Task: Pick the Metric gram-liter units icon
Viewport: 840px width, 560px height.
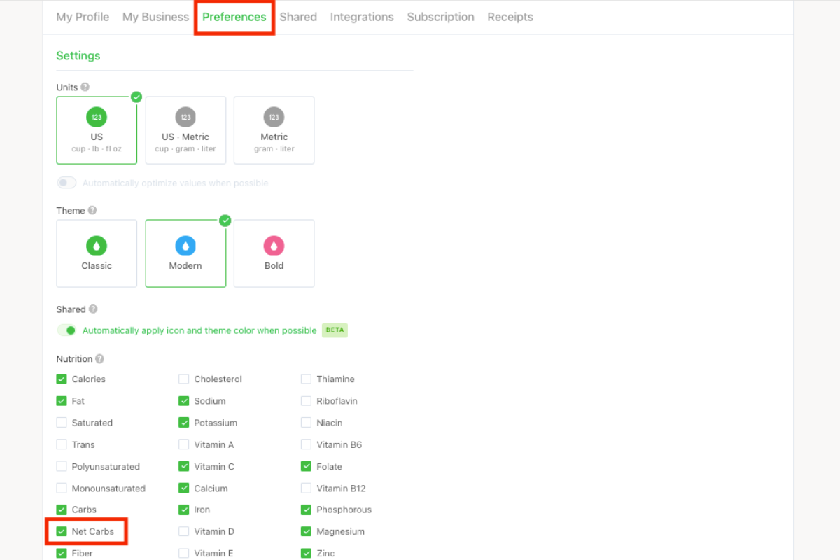Action: [x=274, y=117]
